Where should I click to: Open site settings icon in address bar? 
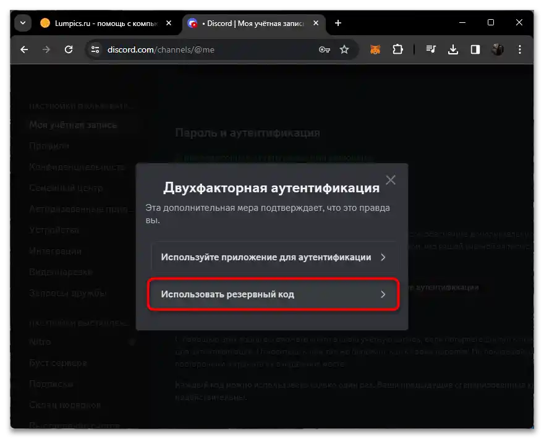point(96,49)
